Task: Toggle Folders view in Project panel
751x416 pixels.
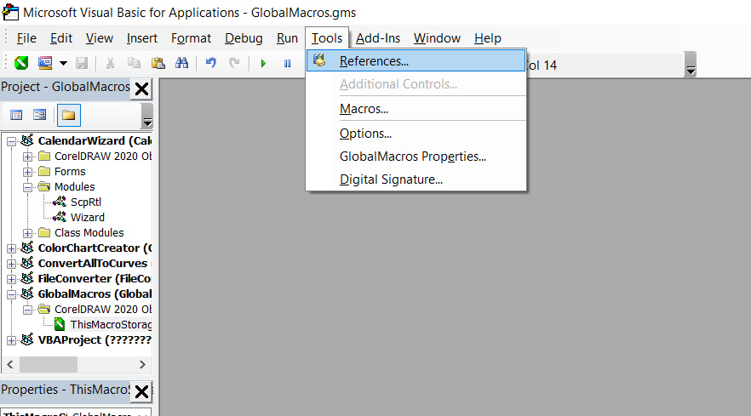Action: [x=68, y=115]
